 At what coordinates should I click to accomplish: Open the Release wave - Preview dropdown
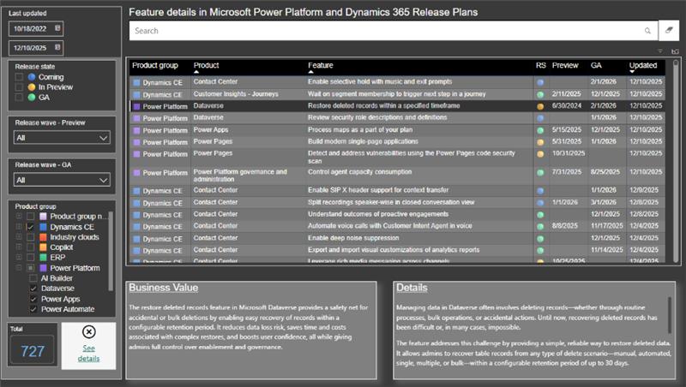pyautogui.click(x=63, y=138)
